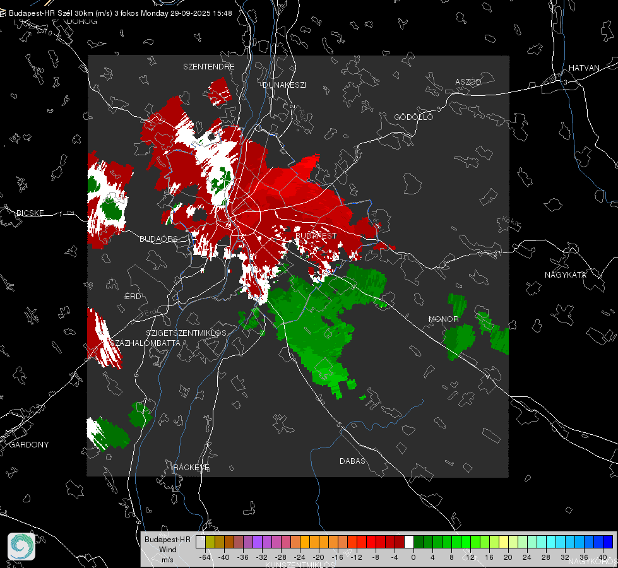This screenshot has width=618, height=568.
Task: Click the BICSKE map label
Action: point(30,213)
